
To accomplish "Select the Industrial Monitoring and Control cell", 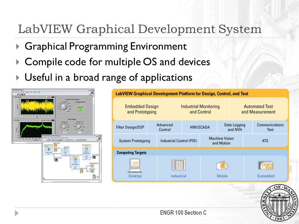I will tap(200, 109).
